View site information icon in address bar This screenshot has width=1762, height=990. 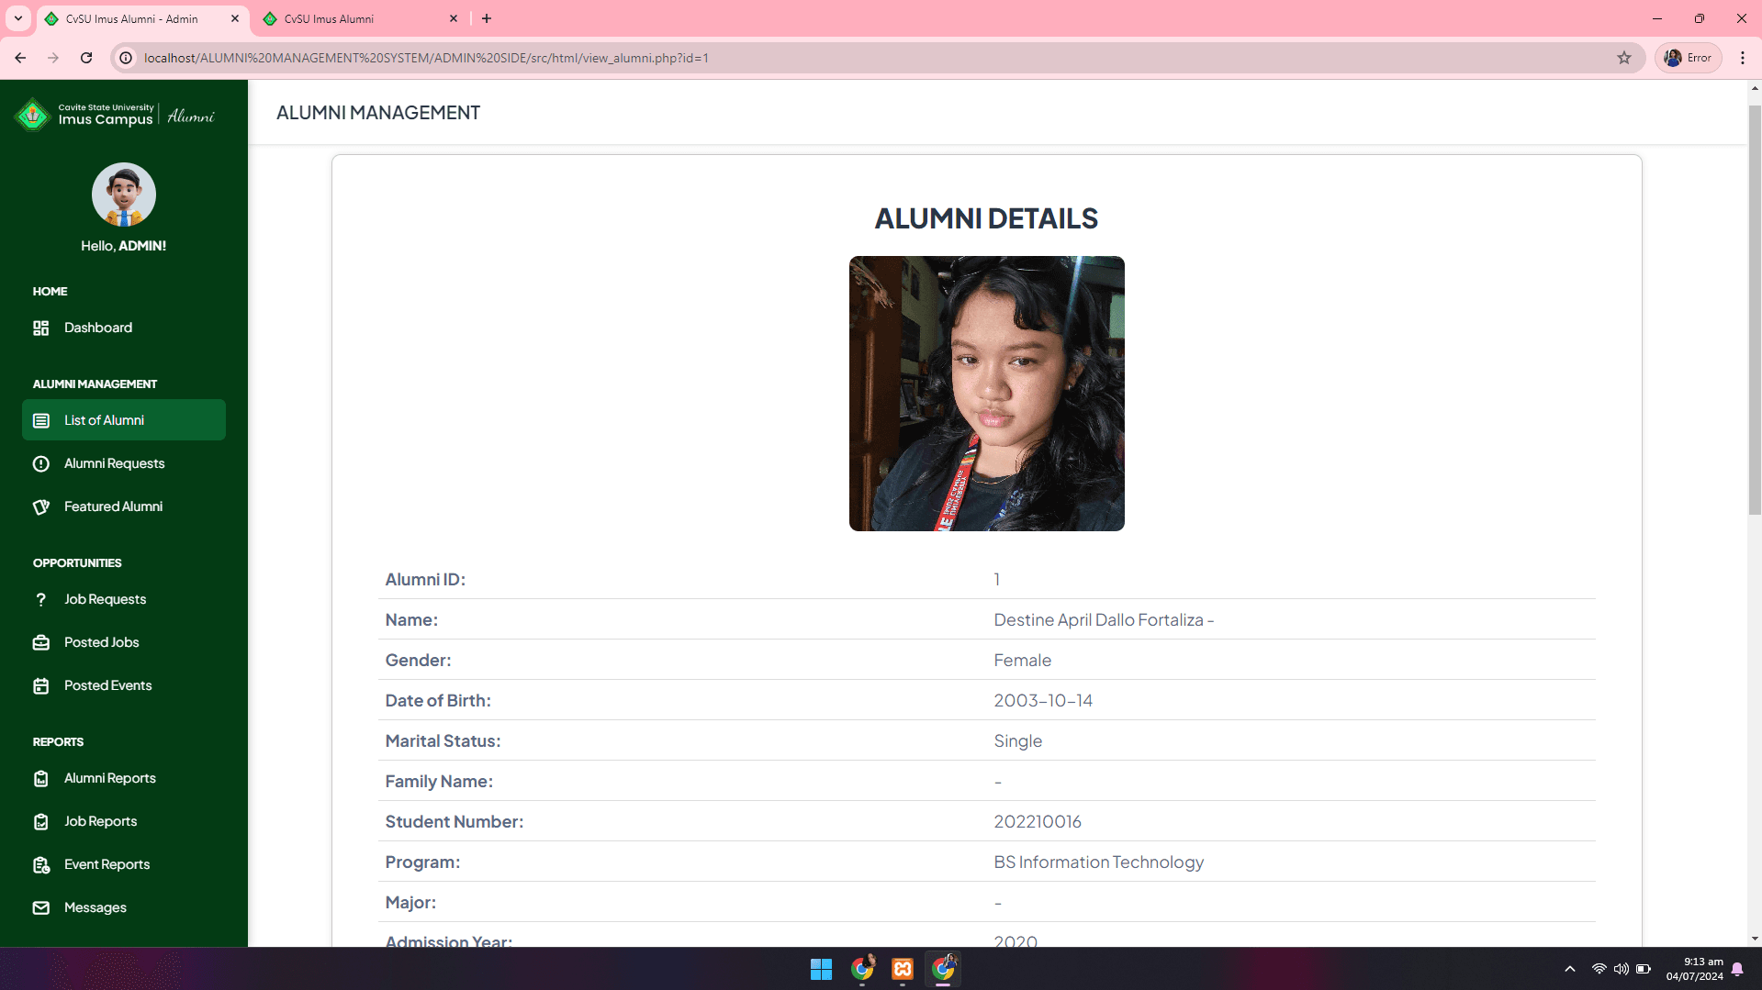(x=126, y=58)
